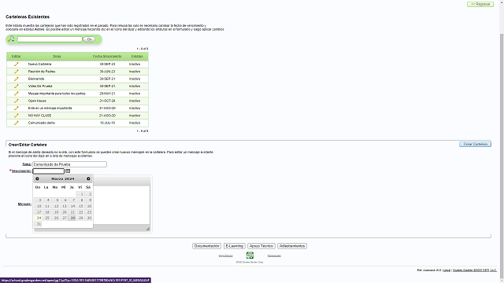Click the pencil icon for Comunicado demo

17,123
